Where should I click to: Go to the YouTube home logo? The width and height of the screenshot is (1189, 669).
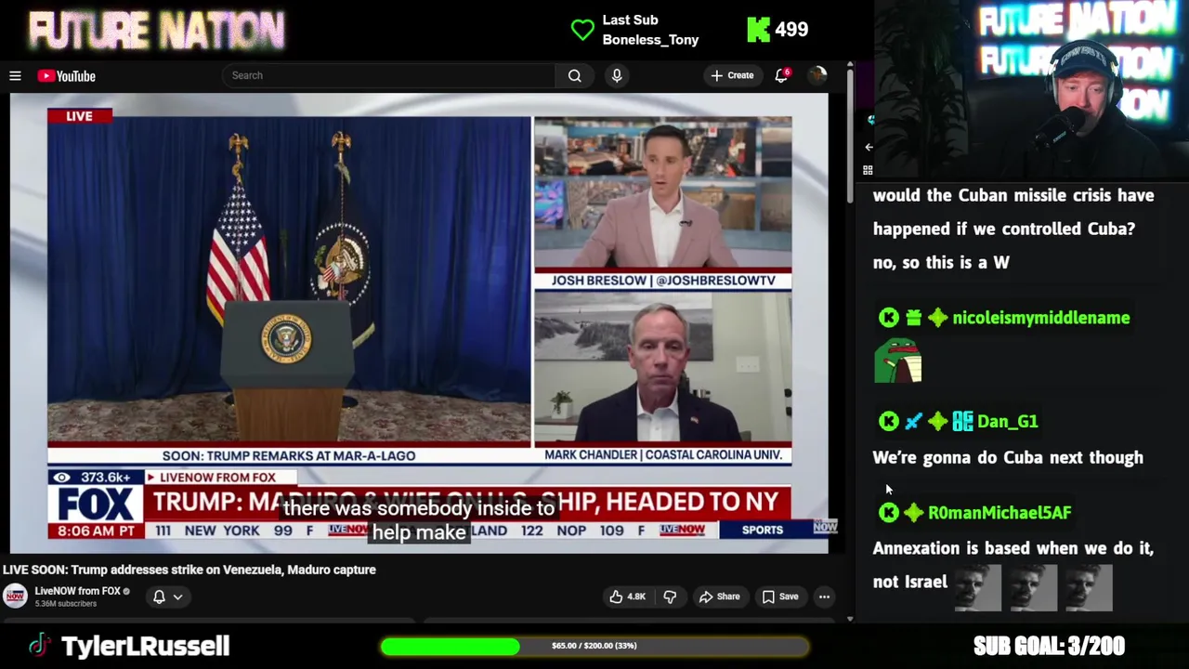tap(67, 76)
